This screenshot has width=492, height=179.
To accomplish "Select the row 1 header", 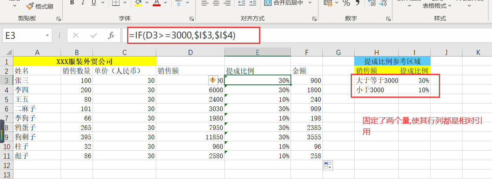I will tap(7, 61).
